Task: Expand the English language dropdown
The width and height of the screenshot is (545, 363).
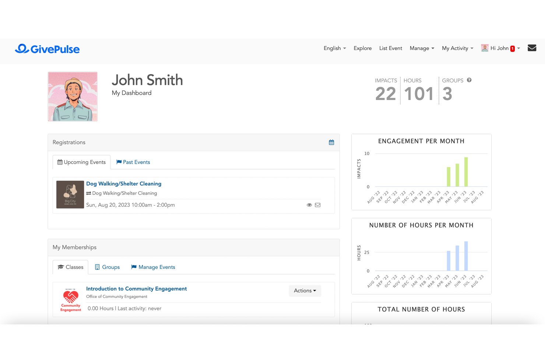Action: pyautogui.click(x=335, y=48)
